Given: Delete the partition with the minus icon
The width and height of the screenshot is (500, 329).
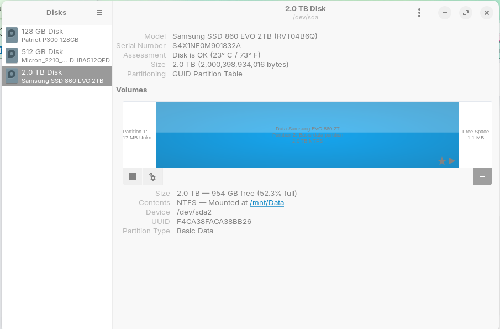Looking at the screenshot, I should tap(481, 176).
